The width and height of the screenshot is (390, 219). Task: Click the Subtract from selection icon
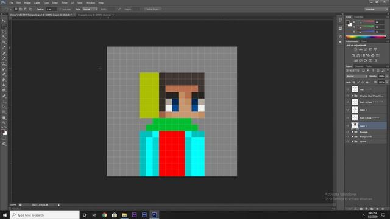coord(26,9)
